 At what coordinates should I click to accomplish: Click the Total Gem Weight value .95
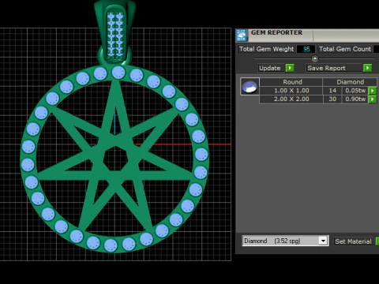coord(306,49)
